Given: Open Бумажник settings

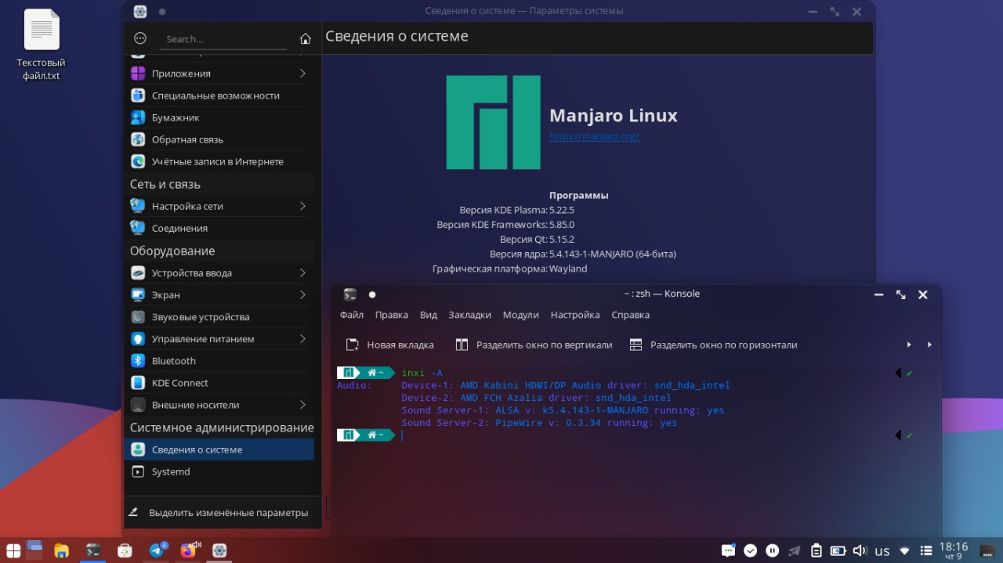Looking at the screenshot, I should coord(219,117).
